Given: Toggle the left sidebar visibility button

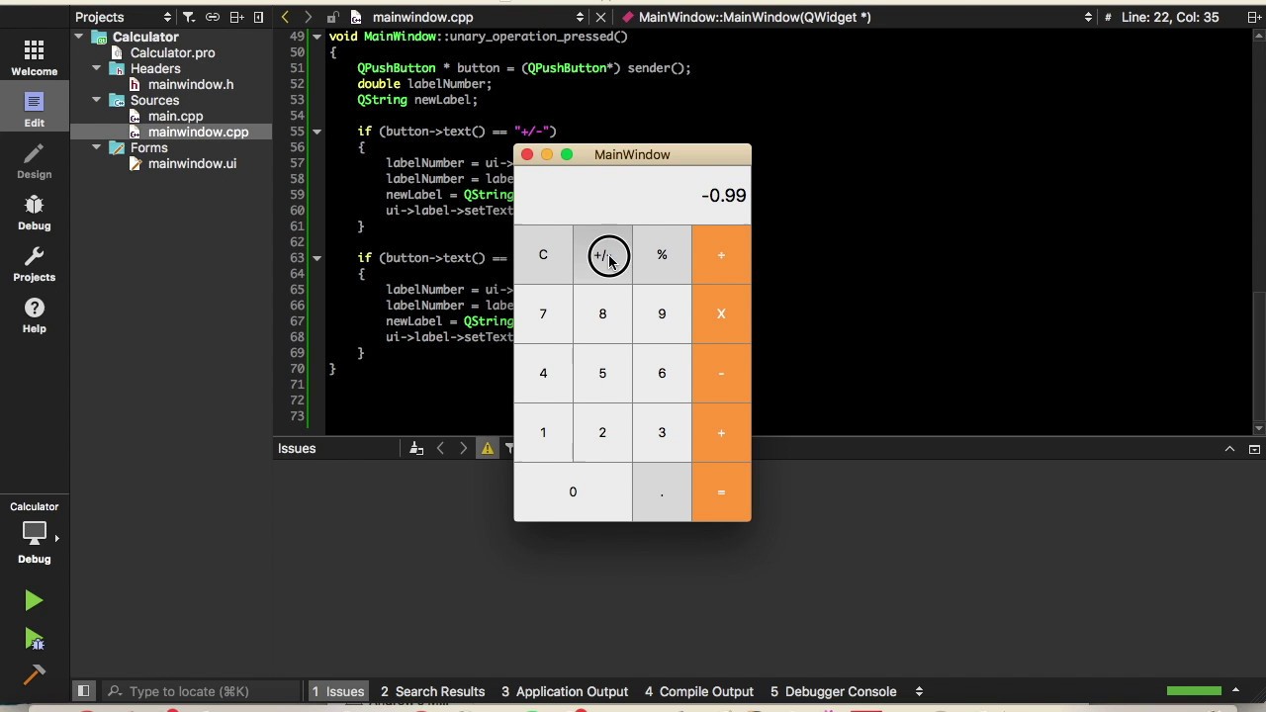Looking at the screenshot, I should (x=83, y=691).
